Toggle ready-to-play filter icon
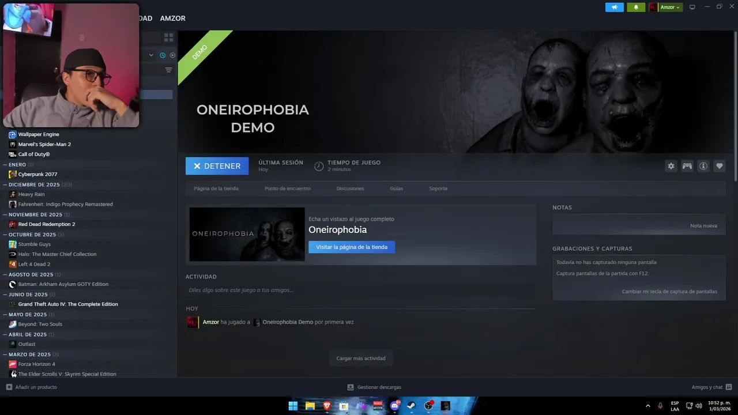 pos(172,55)
